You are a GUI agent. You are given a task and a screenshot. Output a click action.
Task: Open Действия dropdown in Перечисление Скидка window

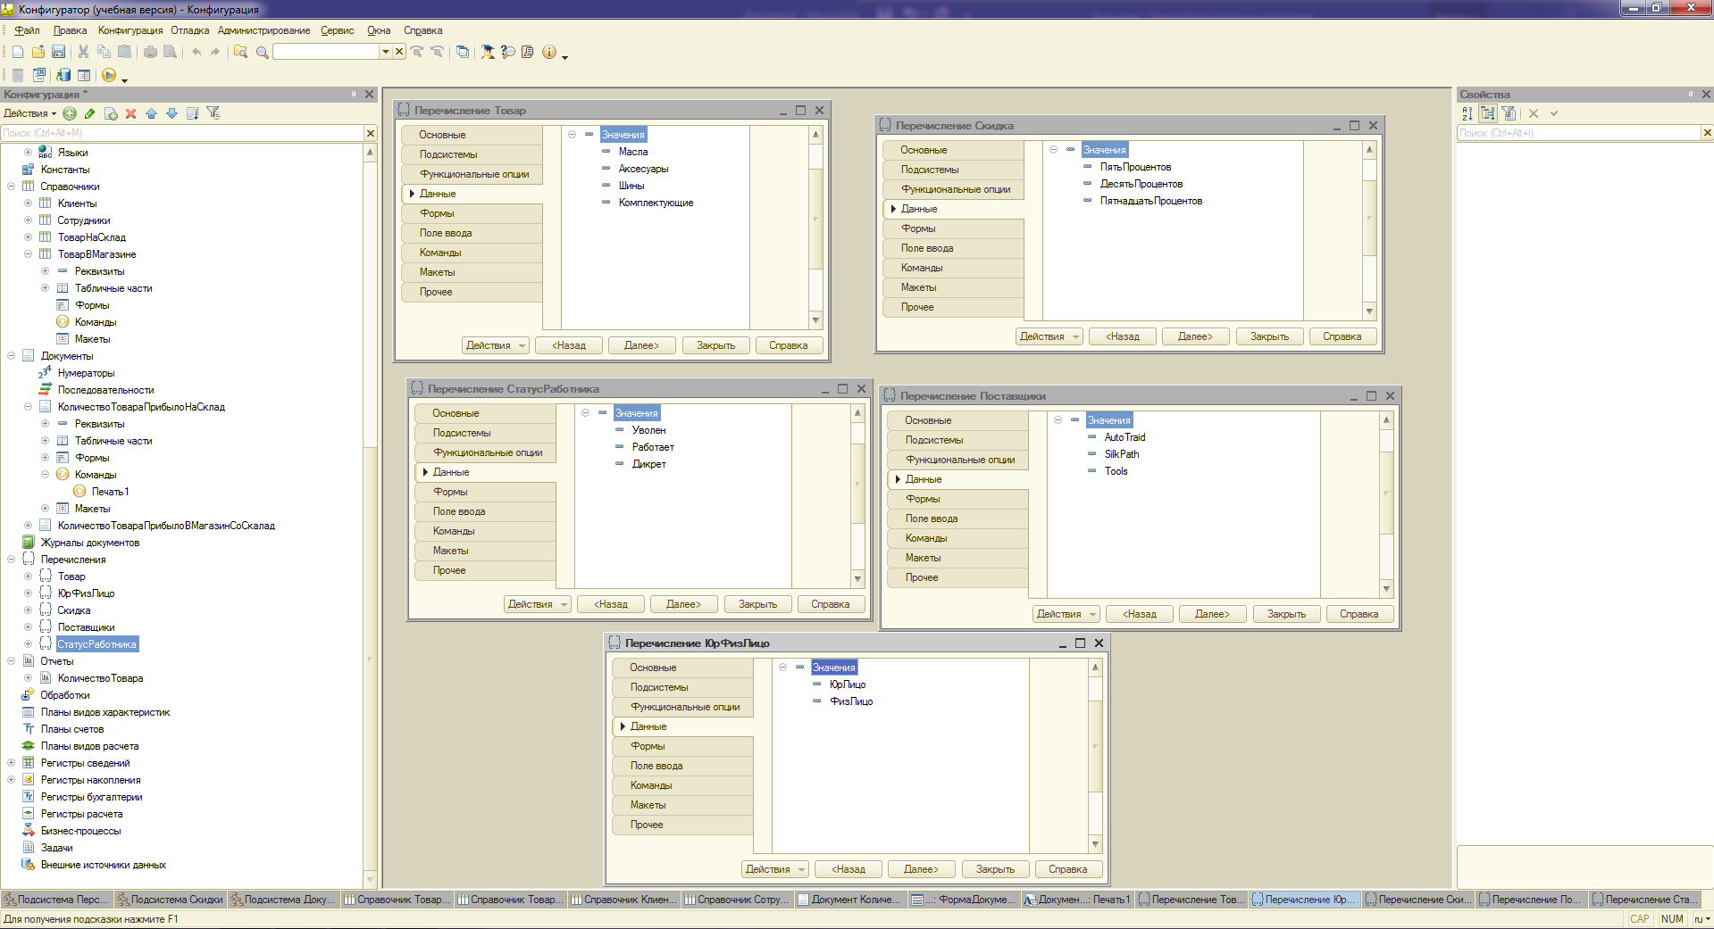(x=1049, y=336)
